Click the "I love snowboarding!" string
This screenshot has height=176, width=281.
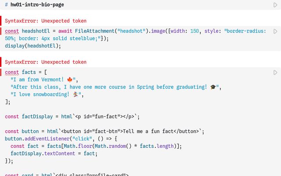(46, 94)
